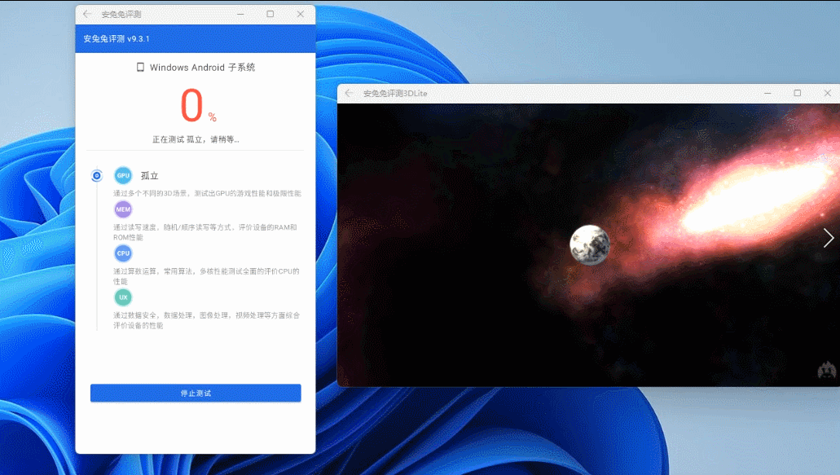Click the 安兔兔评测 title bar text
The width and height of the screenshot is (840, 475).
click(x=121, y=15)
